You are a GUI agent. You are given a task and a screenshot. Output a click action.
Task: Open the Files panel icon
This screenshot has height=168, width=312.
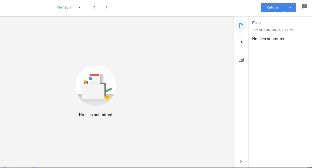coord(241,26)
